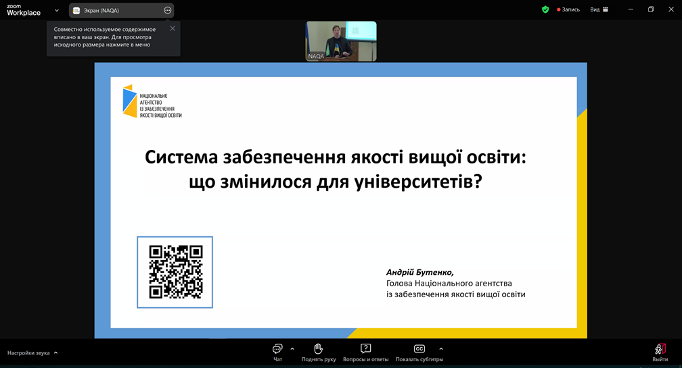
Task: Expand the audio settings caret
Action: [x=55, y=353]
